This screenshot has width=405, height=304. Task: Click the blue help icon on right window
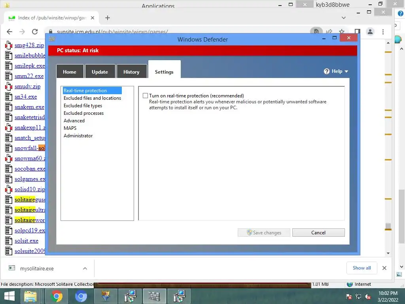tap(401, 13)
